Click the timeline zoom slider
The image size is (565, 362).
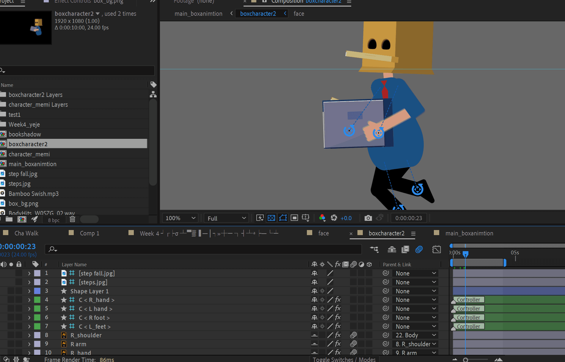point(465,360)
